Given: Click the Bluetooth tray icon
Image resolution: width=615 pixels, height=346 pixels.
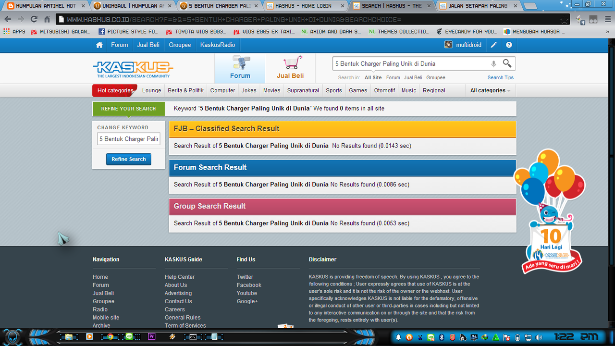Looking at the screenshot, I should point(442,337).
